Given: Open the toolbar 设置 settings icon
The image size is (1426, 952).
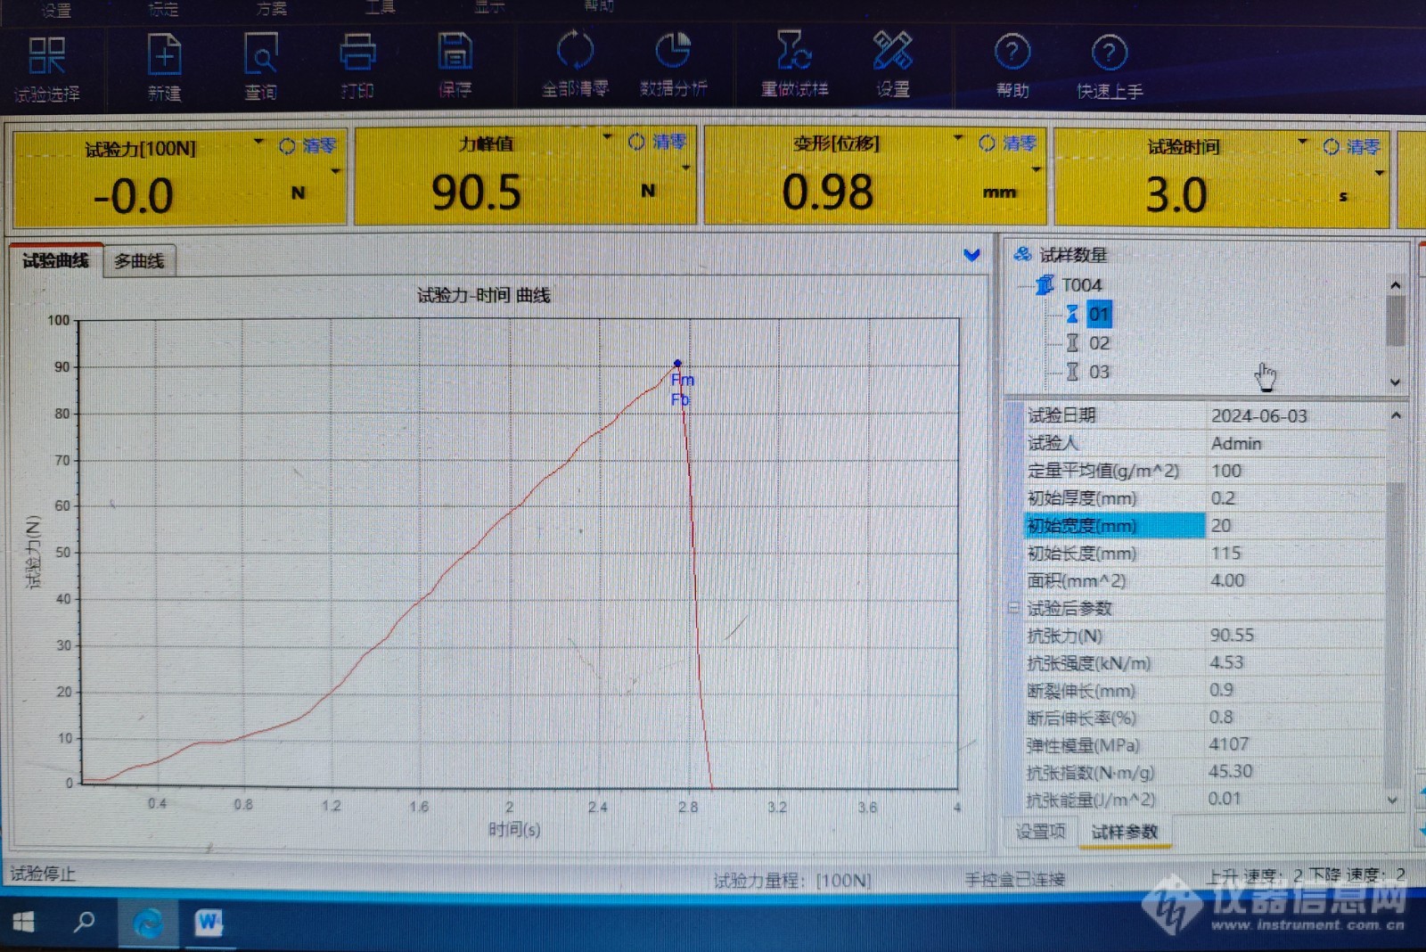Looking at the screenshot, I should 892,64.
